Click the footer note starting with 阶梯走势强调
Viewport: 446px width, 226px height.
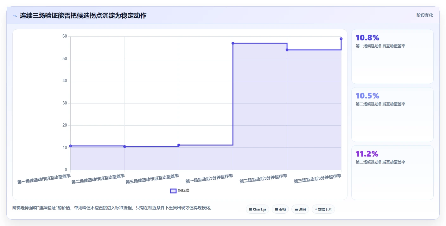(x=112, y=208)
